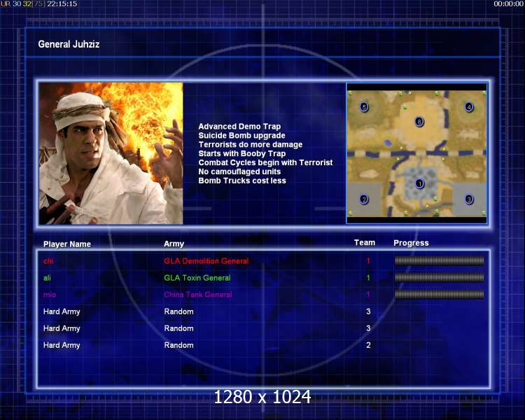Choose start position marker 4 on minimap
Viewport: 525px width, 420px height.
(x=469, y=107)
